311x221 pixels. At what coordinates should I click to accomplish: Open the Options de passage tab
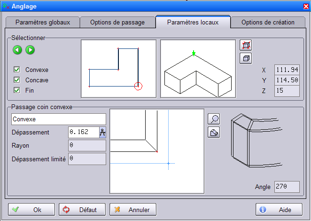click(x=117, y=22)
